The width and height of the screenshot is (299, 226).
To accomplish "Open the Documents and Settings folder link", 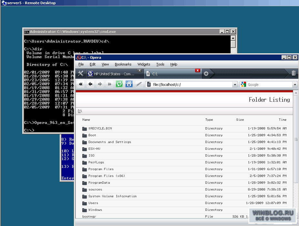I will (x=110, y=142).
